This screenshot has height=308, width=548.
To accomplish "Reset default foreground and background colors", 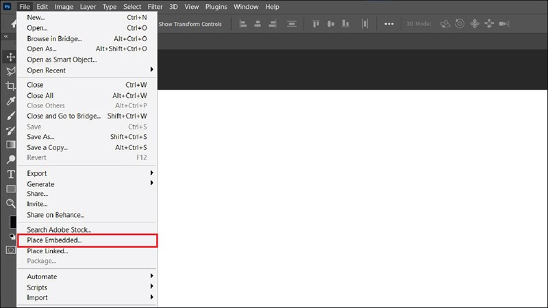I will (x=12, y=236).
